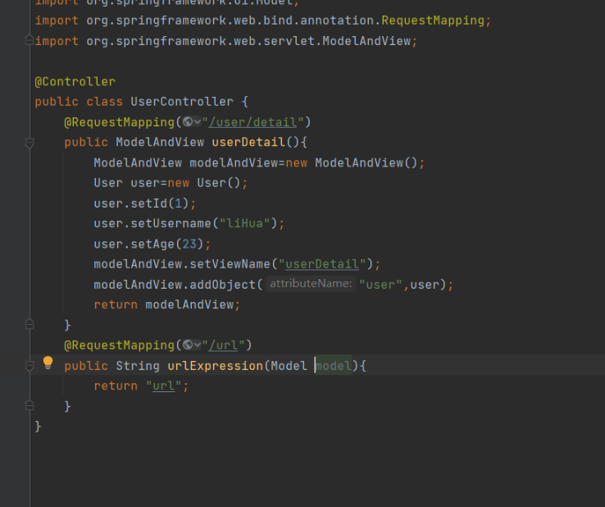Screen dimensions: 605x507
Task: Click fold end marker at urlExpression closing brace
Action: coord(30,405)
